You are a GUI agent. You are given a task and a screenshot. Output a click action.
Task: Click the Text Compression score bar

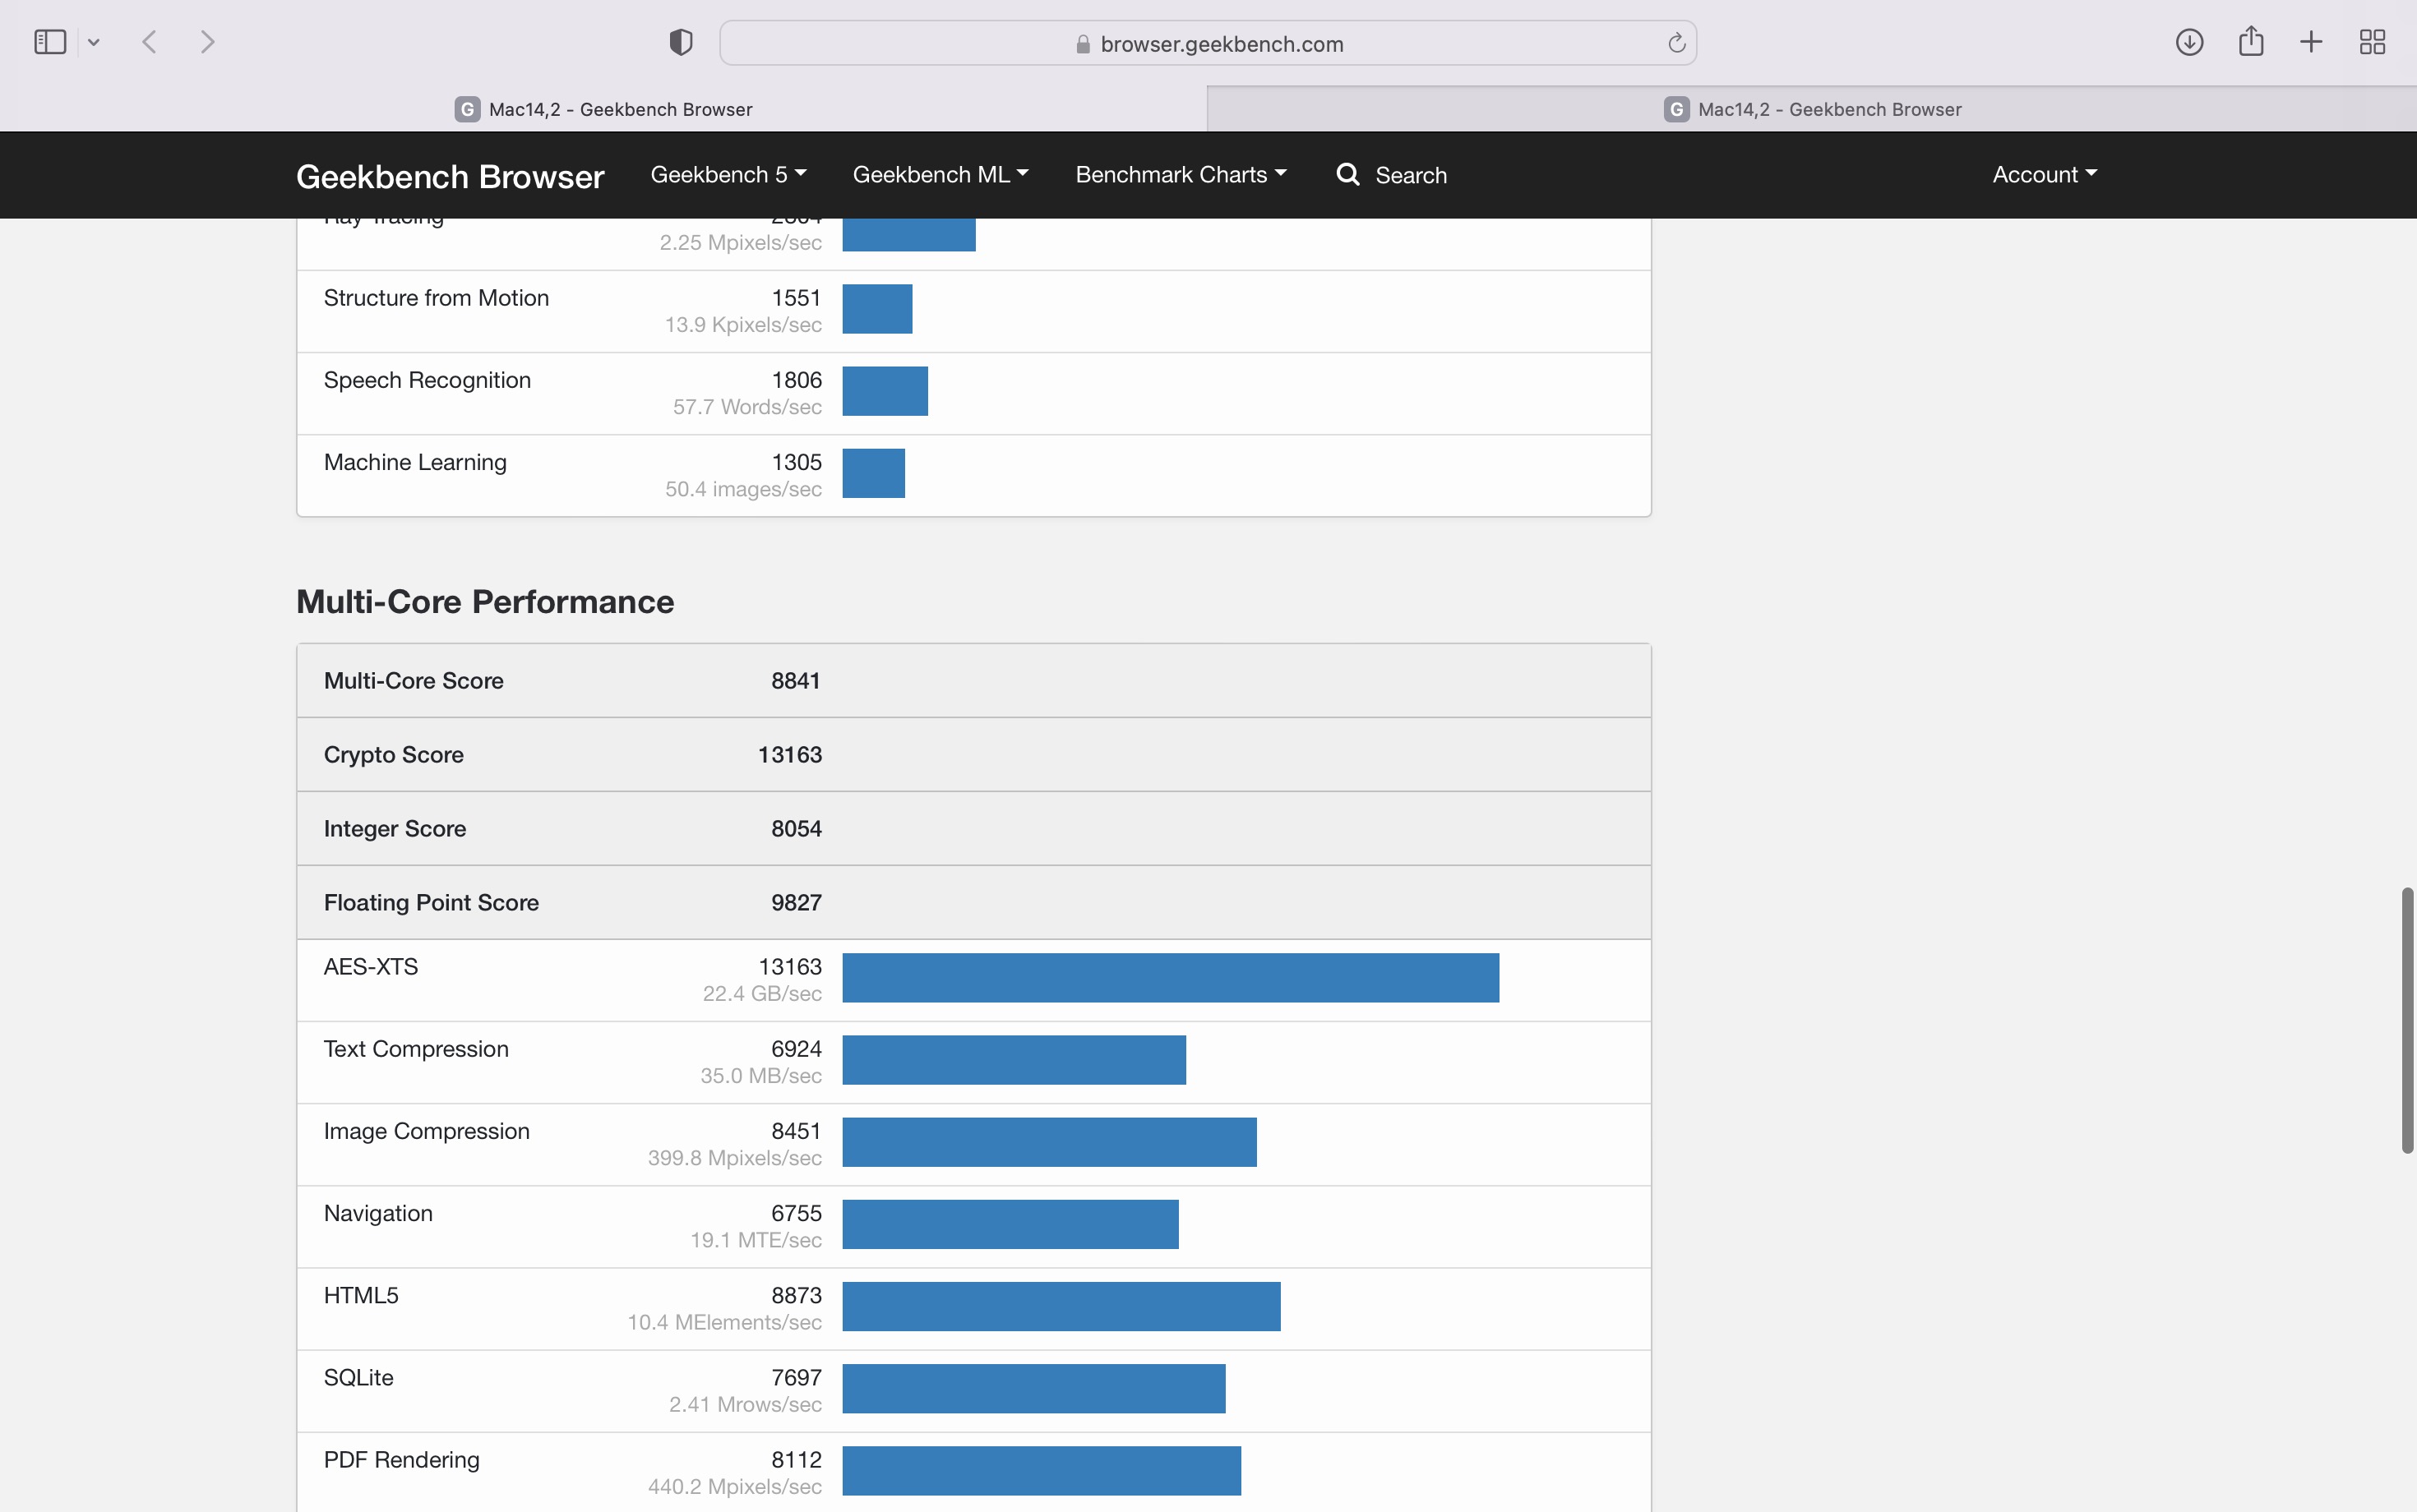tap(1014, 1060)
